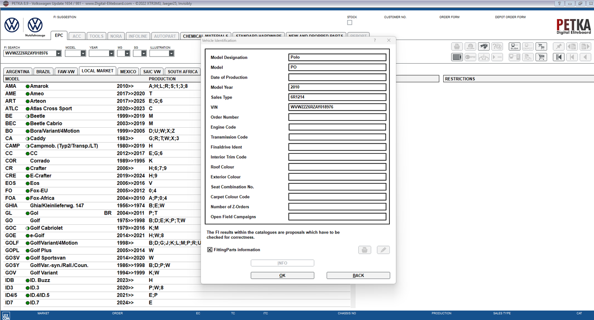Viewport: 594px width, 320px height.
Task: Select the Arteon model row
Action: point(102,101)
